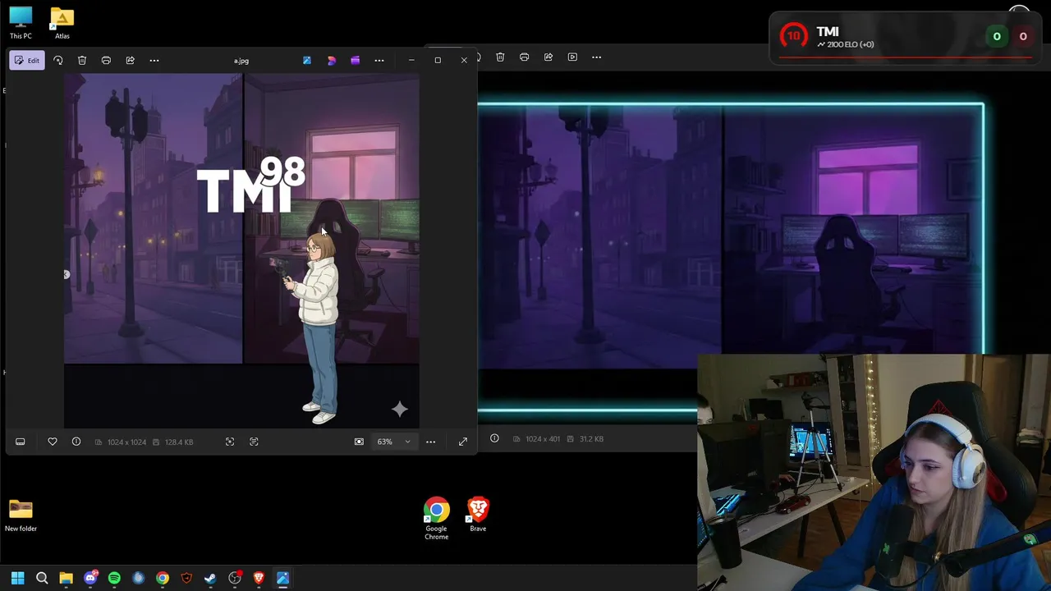1051x591 pixels.
Task: Open File Explorer from taskbar
Action: click(x=66, y=578)
